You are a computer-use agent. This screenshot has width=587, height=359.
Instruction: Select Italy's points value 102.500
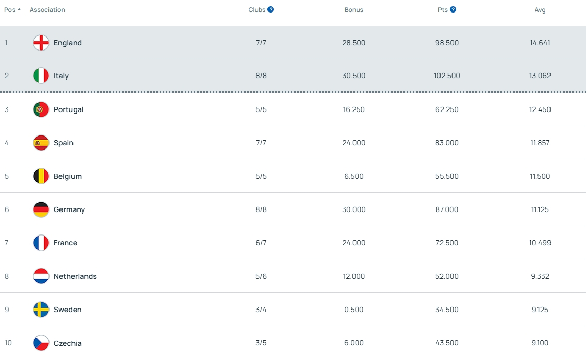click(x=447, y=76)
